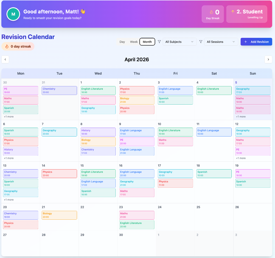Open Spanish 16:00 session on April 15

(x=98, y=193)
